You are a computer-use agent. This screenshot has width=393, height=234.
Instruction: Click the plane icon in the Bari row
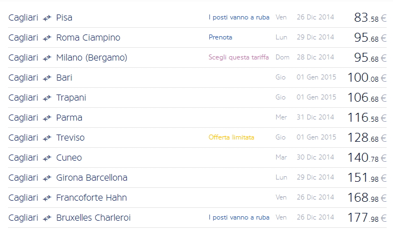(47, 78)
